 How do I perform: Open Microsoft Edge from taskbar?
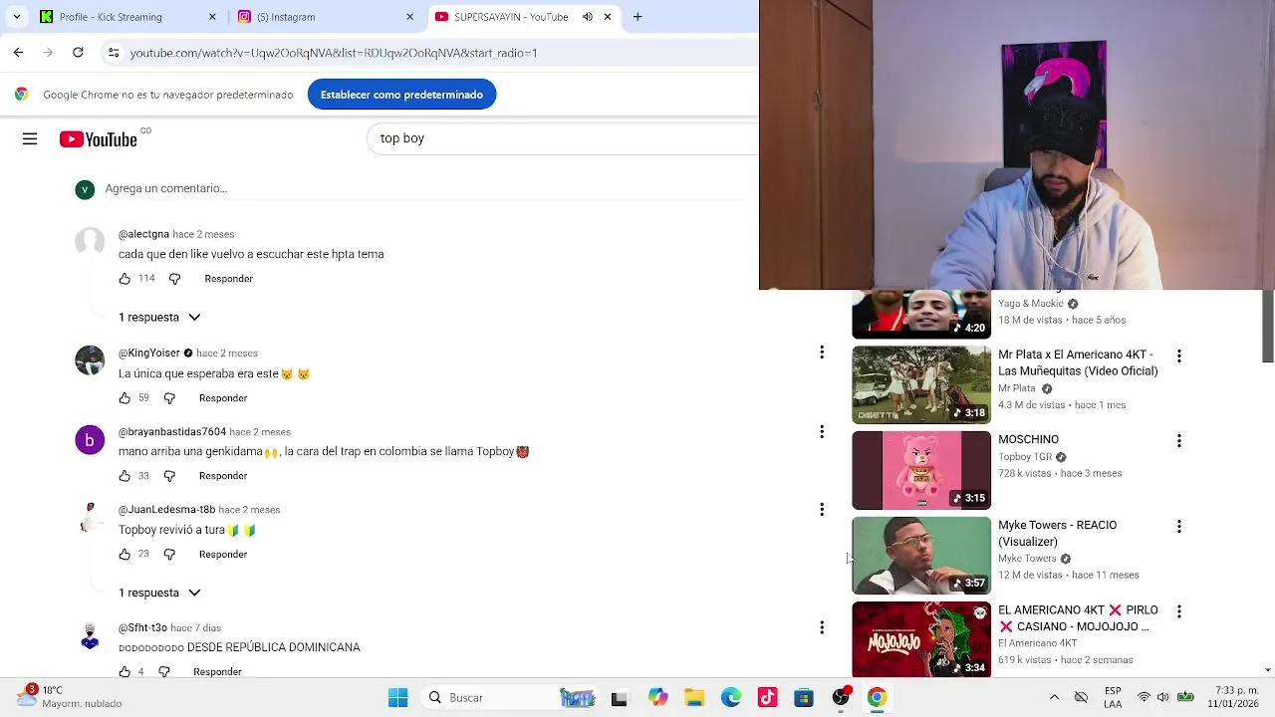731,698
